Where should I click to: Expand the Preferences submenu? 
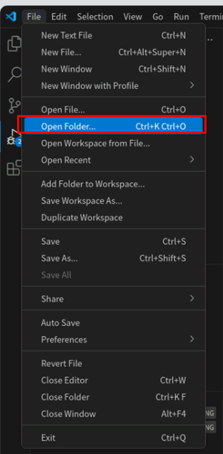113,339
